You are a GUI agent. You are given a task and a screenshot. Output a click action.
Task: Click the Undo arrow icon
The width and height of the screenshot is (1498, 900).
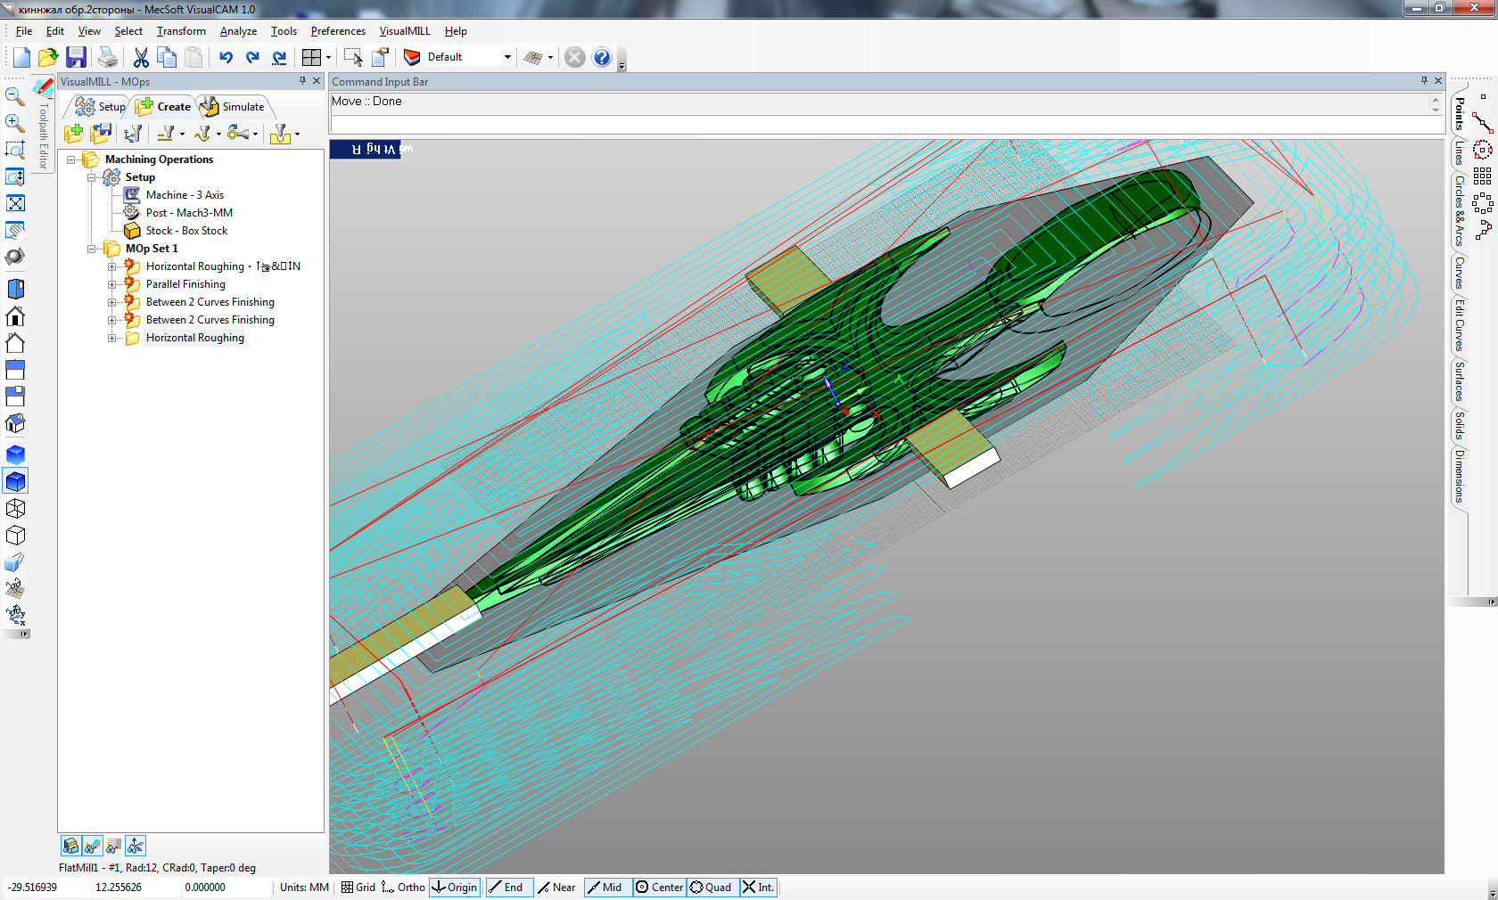pos(226,58)
